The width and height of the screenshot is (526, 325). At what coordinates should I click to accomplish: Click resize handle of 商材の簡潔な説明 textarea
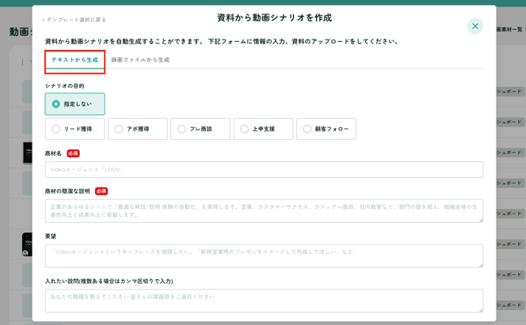480,219
